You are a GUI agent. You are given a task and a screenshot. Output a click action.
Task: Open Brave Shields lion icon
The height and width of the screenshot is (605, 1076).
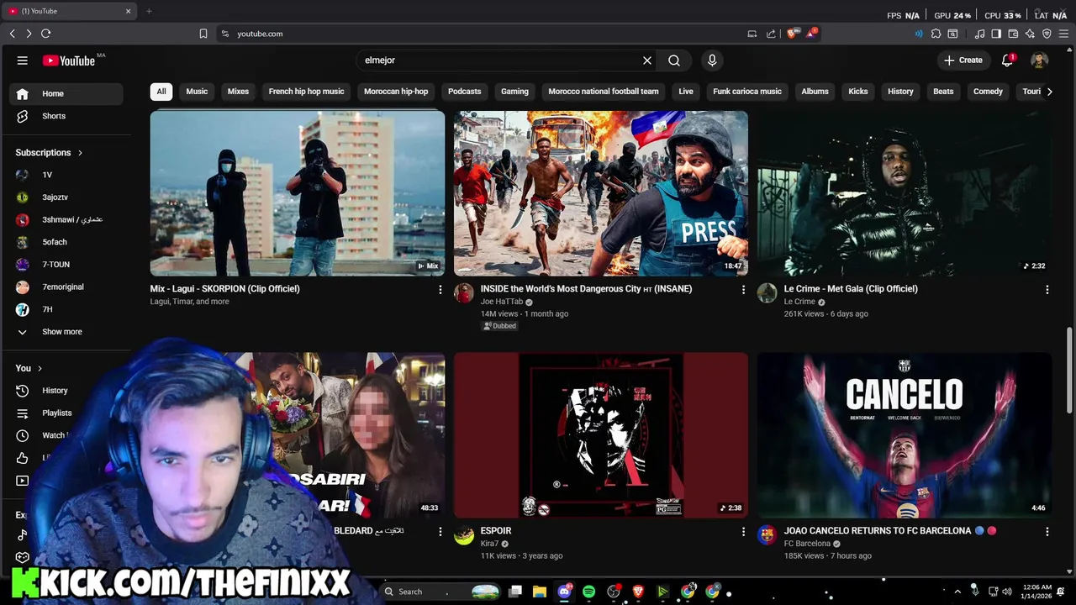click(x=791, y=34)
